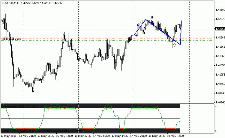
Task: Click the highest down arrow near the peak
Action: 152,18
